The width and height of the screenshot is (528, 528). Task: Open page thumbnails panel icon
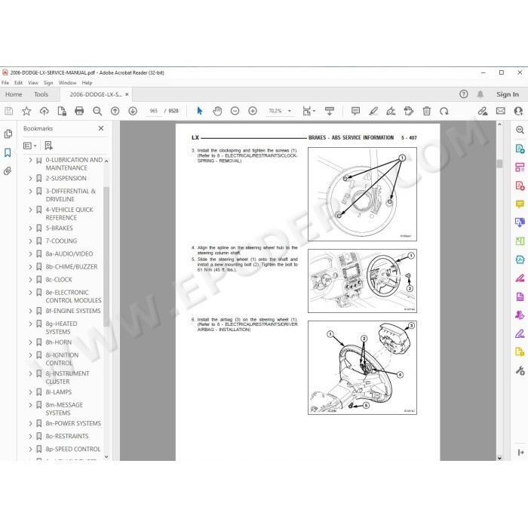[8, 134]
